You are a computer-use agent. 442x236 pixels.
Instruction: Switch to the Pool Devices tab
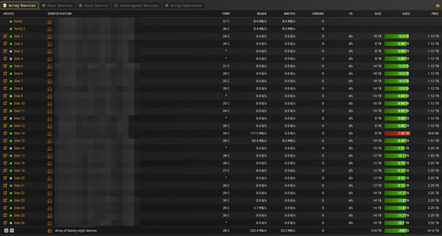point(57,5)
